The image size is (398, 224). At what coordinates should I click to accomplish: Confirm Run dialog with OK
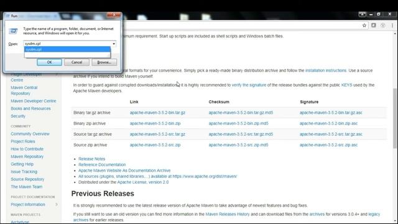click(49, 62)
